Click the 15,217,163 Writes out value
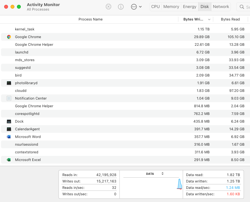This screenshot has width=250, height=202. coord(106,181)
